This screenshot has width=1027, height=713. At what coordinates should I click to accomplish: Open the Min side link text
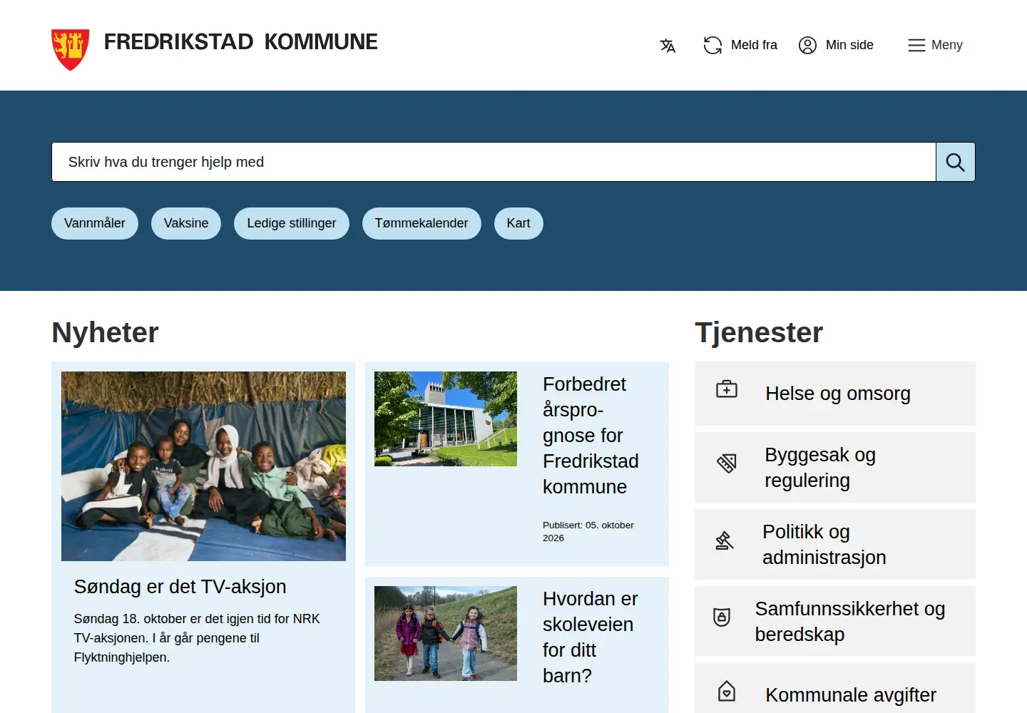849,45
